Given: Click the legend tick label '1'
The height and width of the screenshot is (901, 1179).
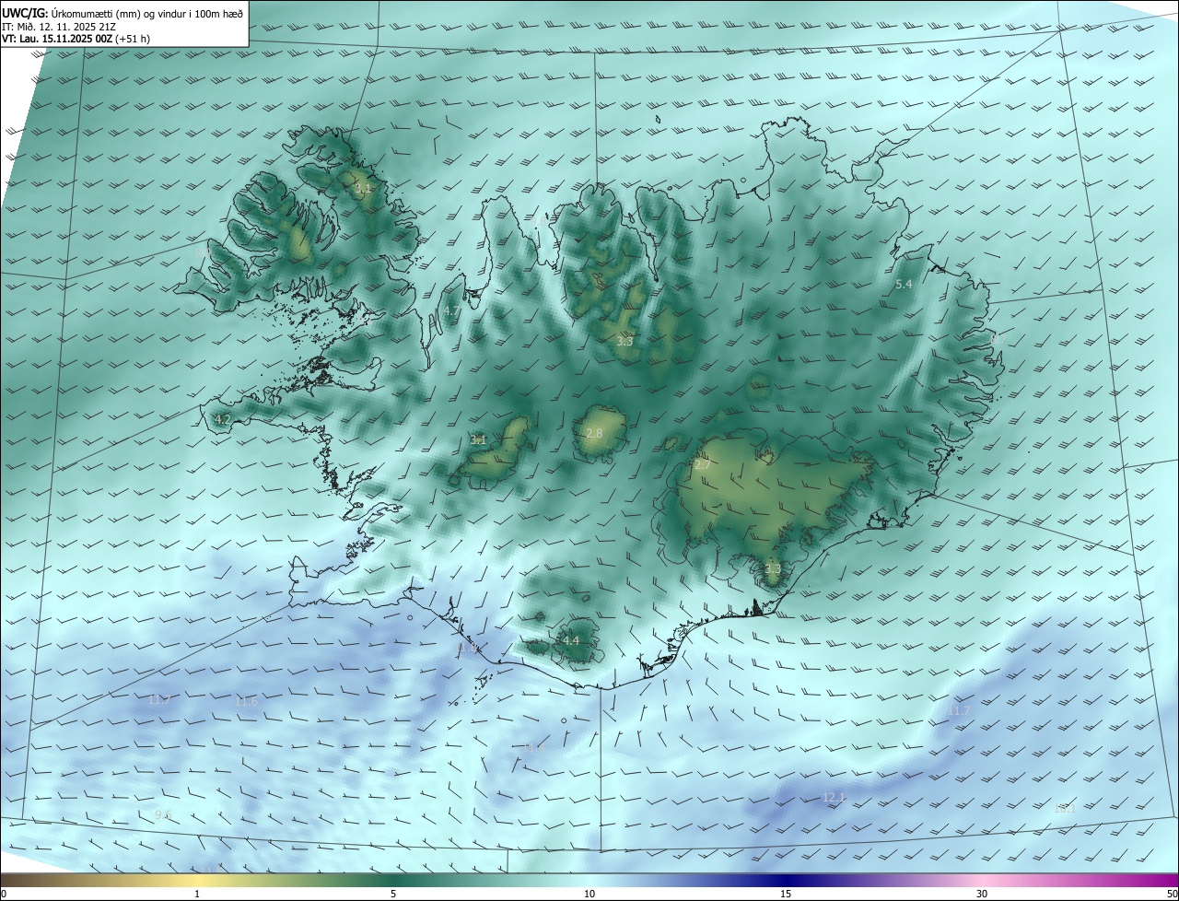Looking at the screenshot, I should coord(197,894).
